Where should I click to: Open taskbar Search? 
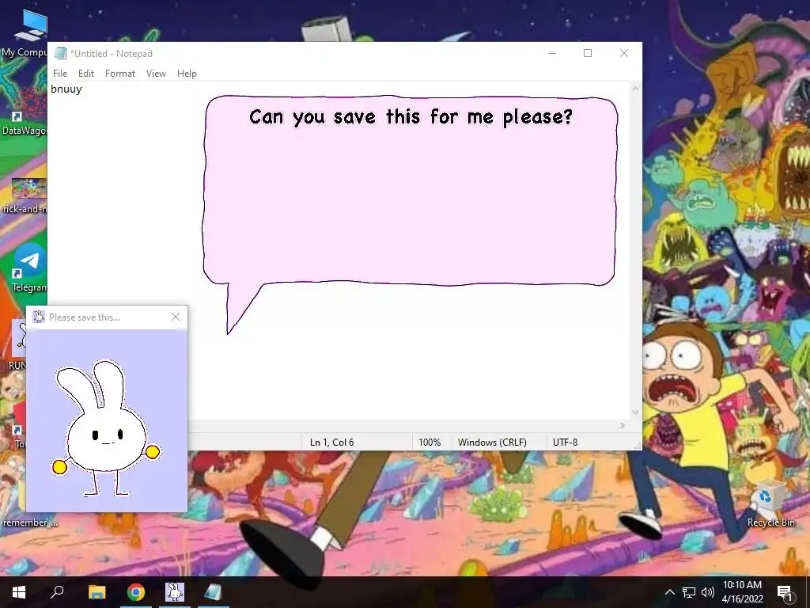pyautogui.click(x=57, y=592)
